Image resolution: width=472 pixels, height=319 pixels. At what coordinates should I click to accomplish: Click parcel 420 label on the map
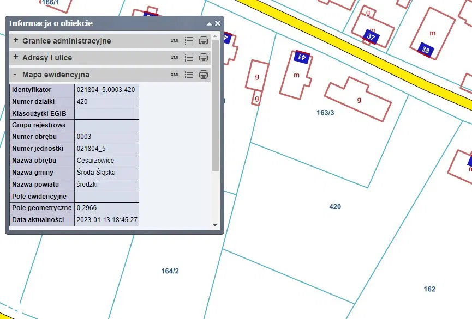(x=335, y=207)
